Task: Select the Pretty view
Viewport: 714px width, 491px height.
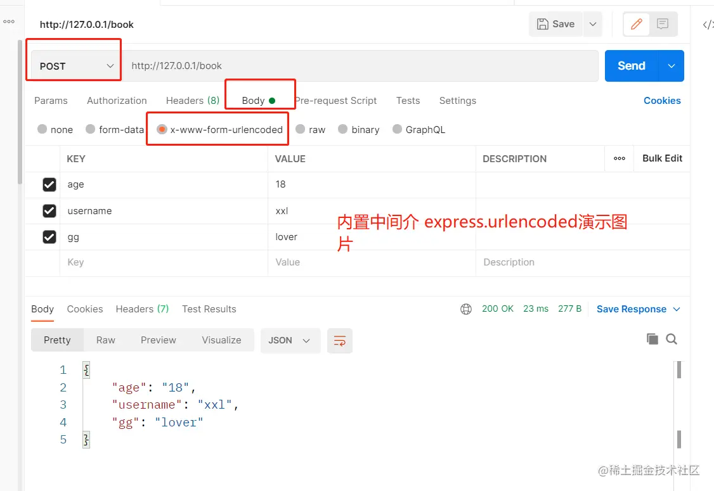Action: pyautogui.click(x=57, y=340)
